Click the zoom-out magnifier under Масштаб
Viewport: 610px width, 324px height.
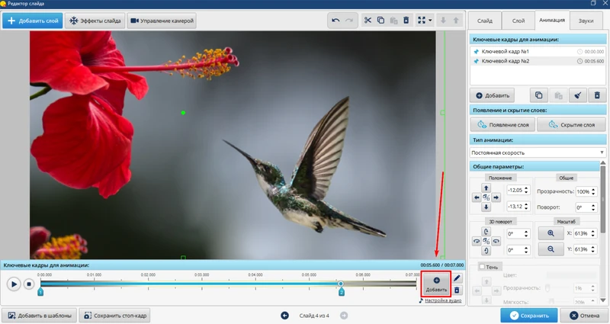tap(550, 249)
